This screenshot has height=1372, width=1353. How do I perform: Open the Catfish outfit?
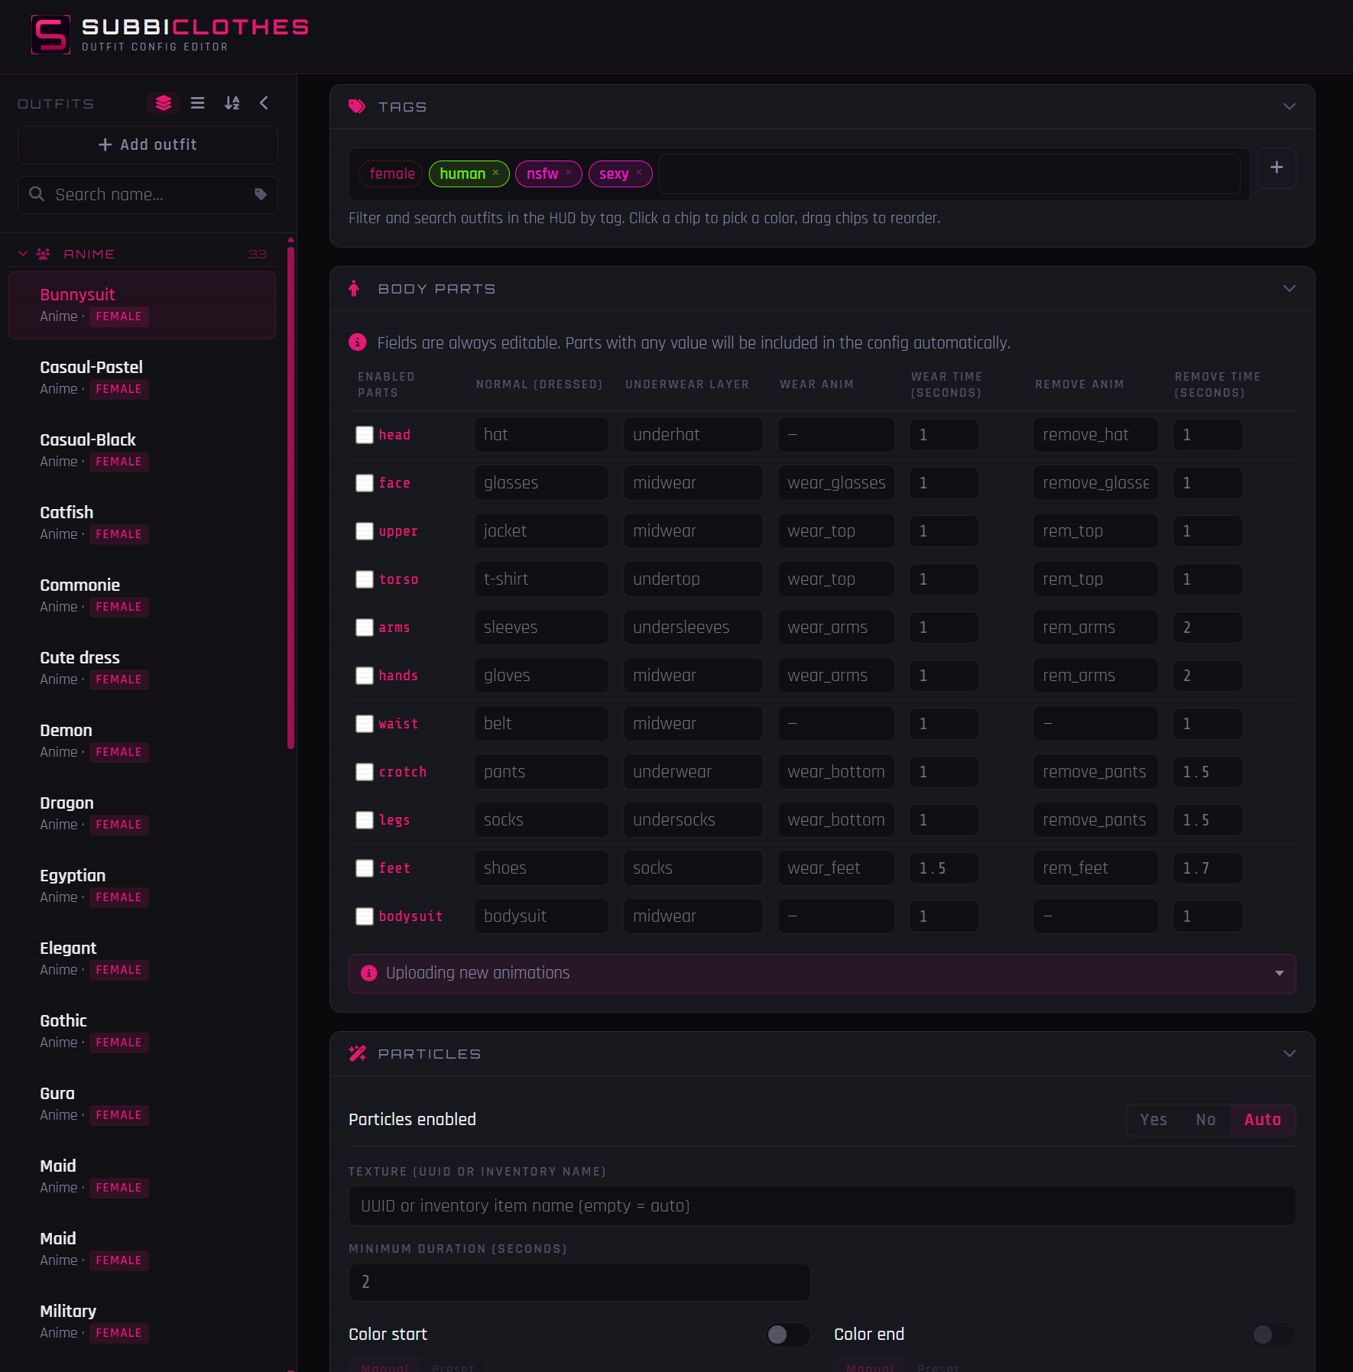click(142, 523)
